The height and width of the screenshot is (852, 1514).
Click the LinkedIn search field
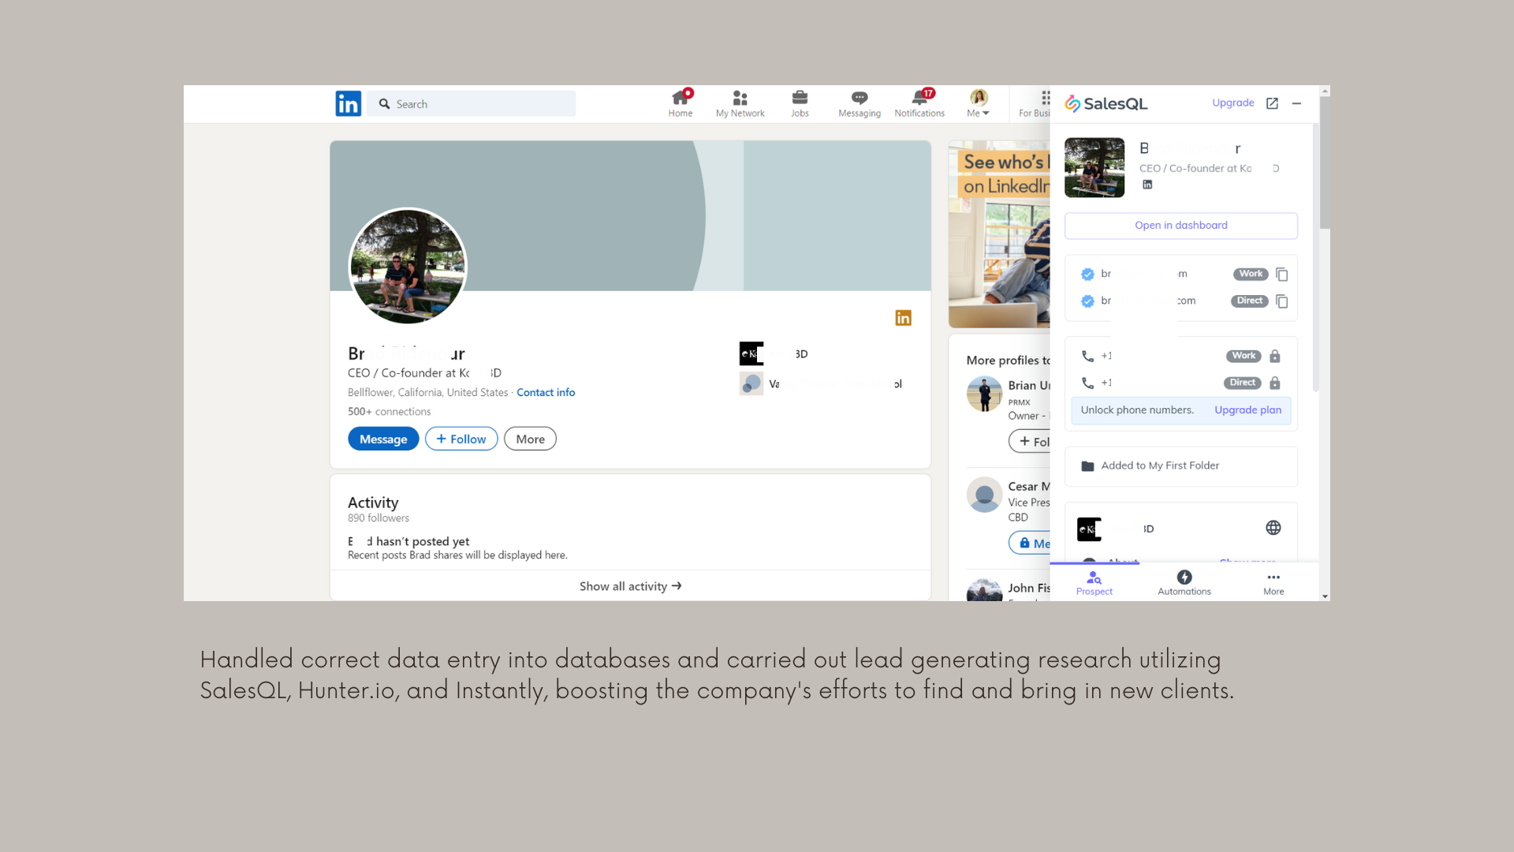pos(472,103)
